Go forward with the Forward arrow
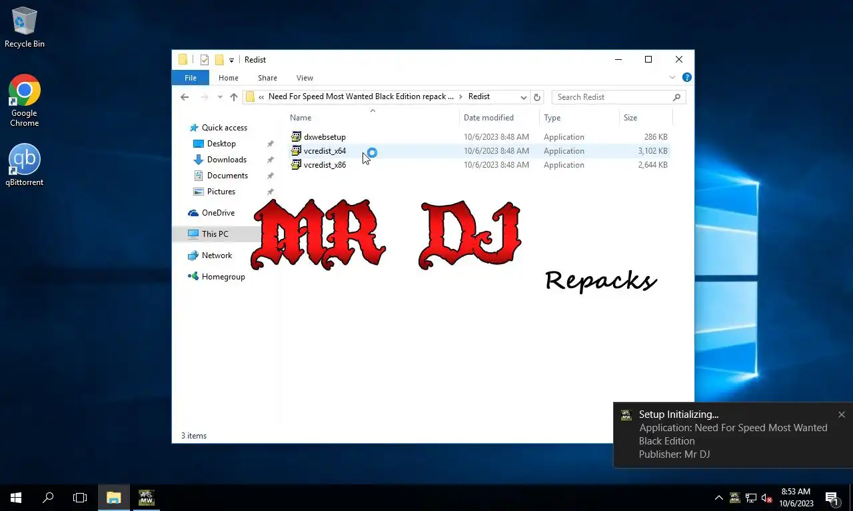 pyautogui.click(x=205, y=97)
